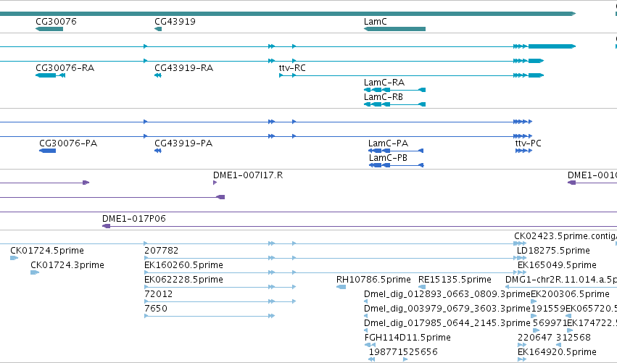Select the EK165049.5prime EST label
Viewport: 617px width, 363px height.
click(x=558, y=265)
